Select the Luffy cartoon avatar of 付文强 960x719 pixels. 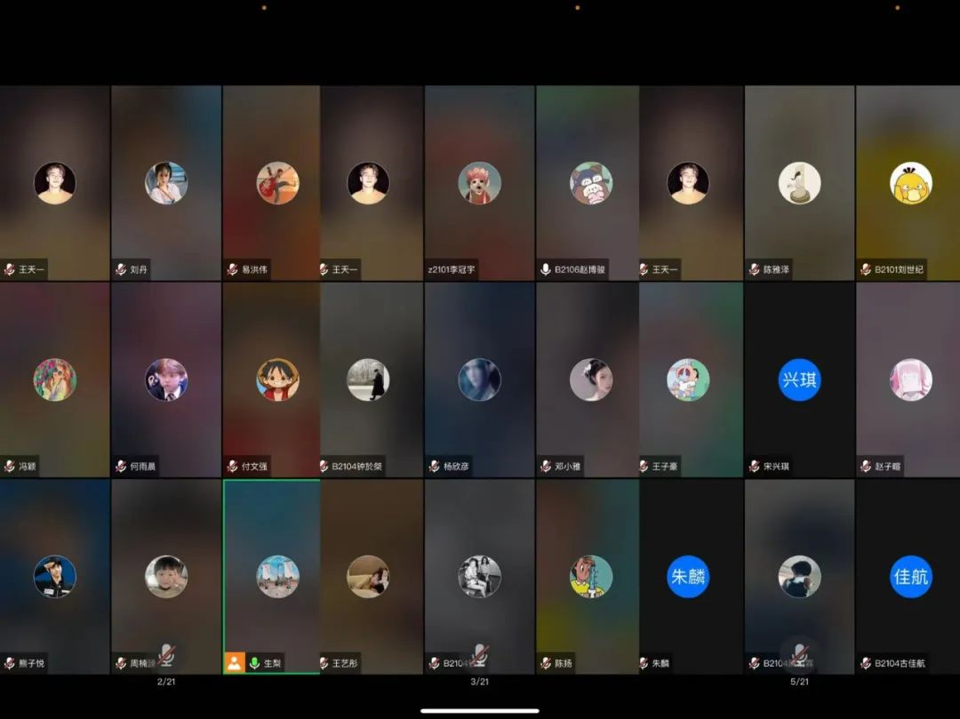(277, 379)
